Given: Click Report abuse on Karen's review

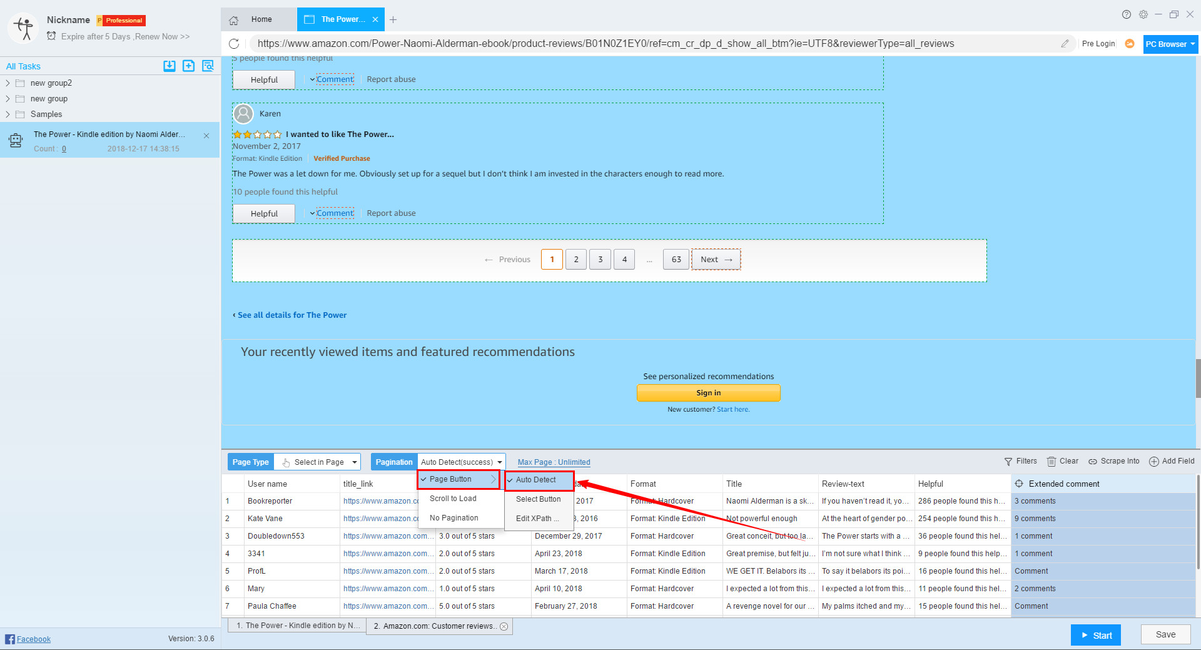Looking at the screenshot, I should pyautogui.click(x=391, y=213).
